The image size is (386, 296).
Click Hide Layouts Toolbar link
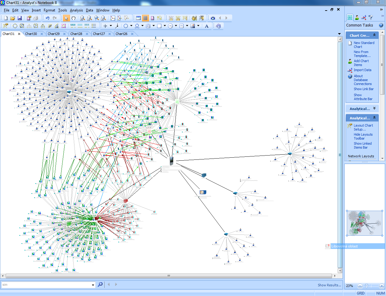pyautogui.click(x=363, y=137)
